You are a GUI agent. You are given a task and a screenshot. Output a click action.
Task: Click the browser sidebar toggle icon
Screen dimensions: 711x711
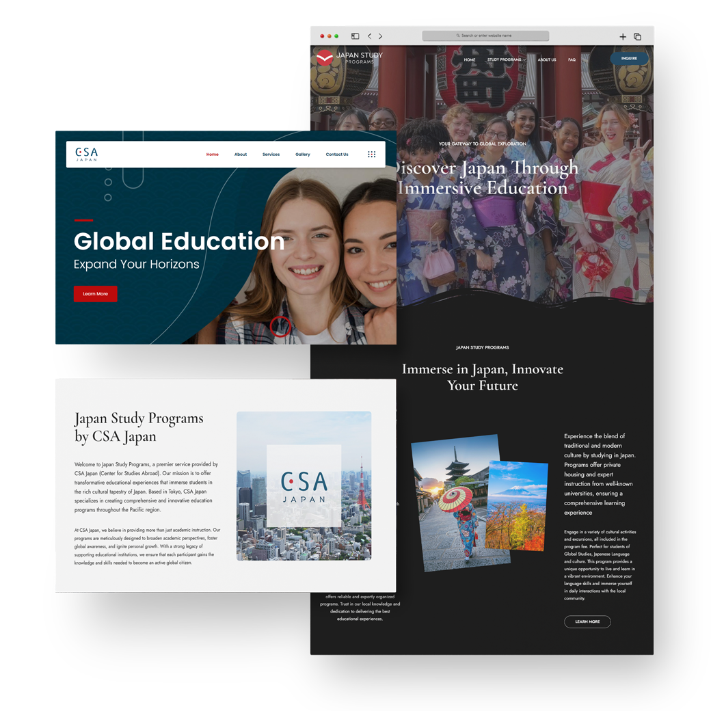tap(355, 36)
